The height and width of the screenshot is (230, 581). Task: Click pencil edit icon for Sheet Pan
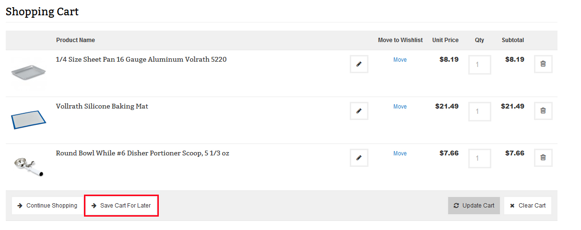[359, 64]
